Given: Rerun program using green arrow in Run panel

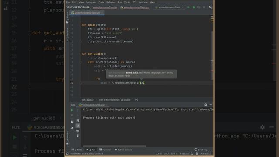Looking at the screenshot, I should (72, 110).
